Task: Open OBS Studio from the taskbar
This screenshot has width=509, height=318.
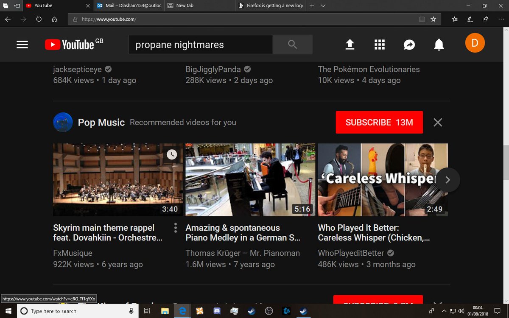Action: (x=269, y=311)
